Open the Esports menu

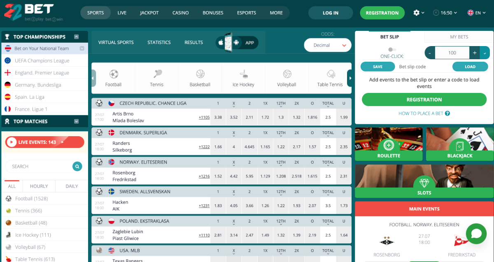(x=247, y=13)
